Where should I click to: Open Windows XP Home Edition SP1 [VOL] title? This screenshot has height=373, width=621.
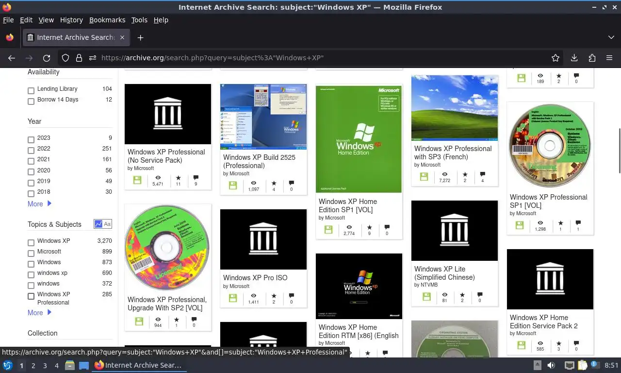tap(348, 205)
